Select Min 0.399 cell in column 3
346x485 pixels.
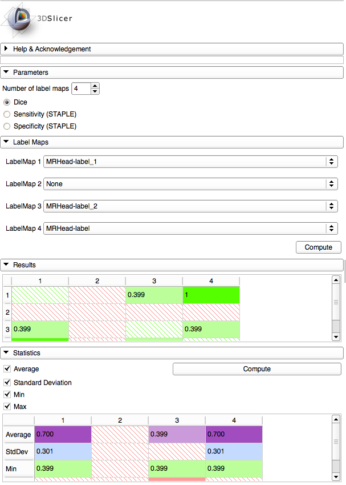point(177,468)
